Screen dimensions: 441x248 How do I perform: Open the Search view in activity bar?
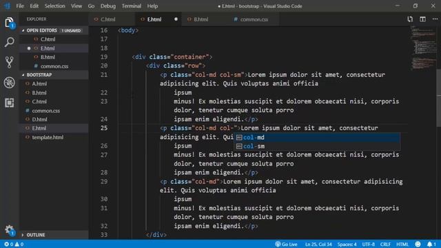9,42
